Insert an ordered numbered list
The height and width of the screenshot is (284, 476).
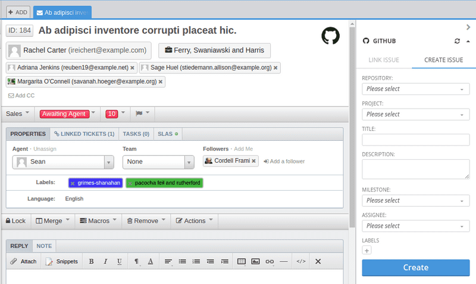tap(196, 261)
